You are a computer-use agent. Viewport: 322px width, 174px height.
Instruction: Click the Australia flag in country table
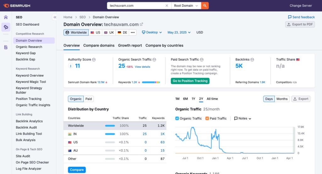[x=70, y=151]
